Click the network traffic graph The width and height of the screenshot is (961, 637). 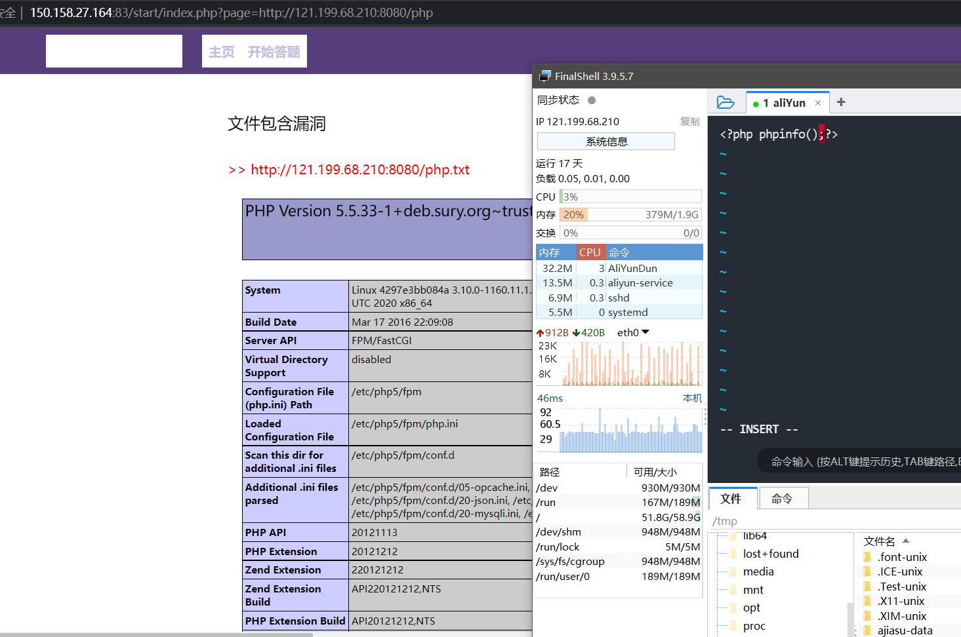pos(632,363)
